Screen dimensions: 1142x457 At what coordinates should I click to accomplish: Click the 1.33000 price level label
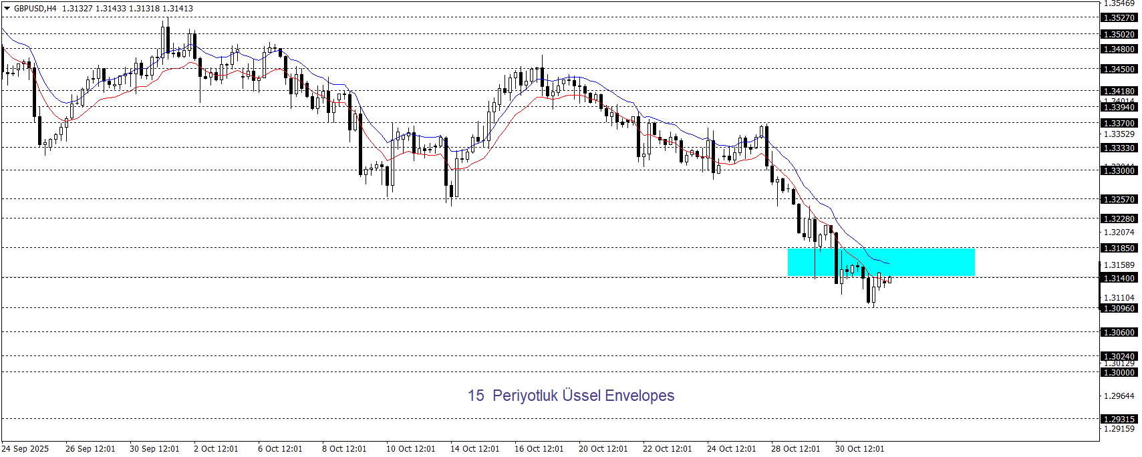coord(1119,171)
